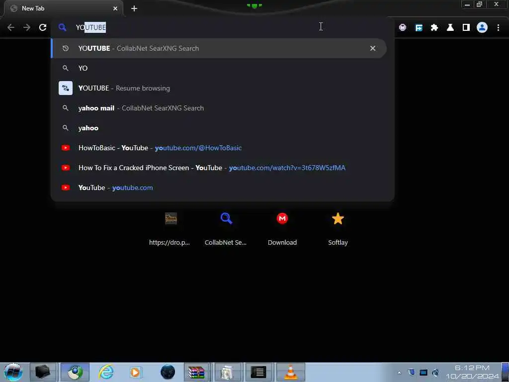Open a new tab with the plus button

[134, 8]
